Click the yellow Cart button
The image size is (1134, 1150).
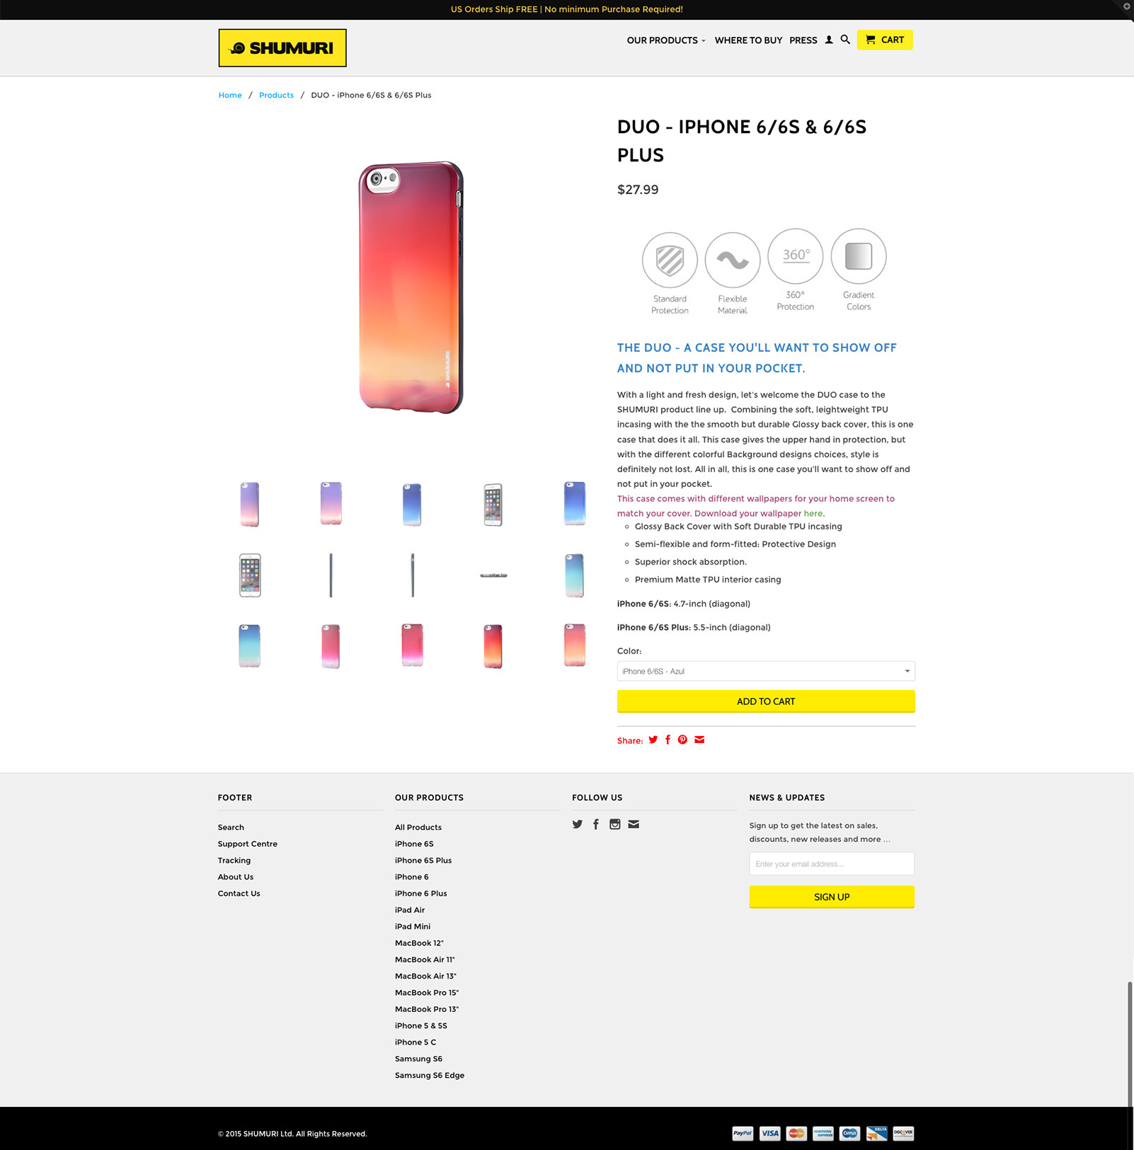(885, 40)
